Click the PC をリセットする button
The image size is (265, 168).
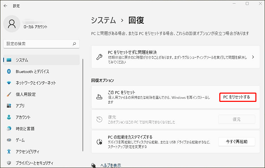coord(238,97)
